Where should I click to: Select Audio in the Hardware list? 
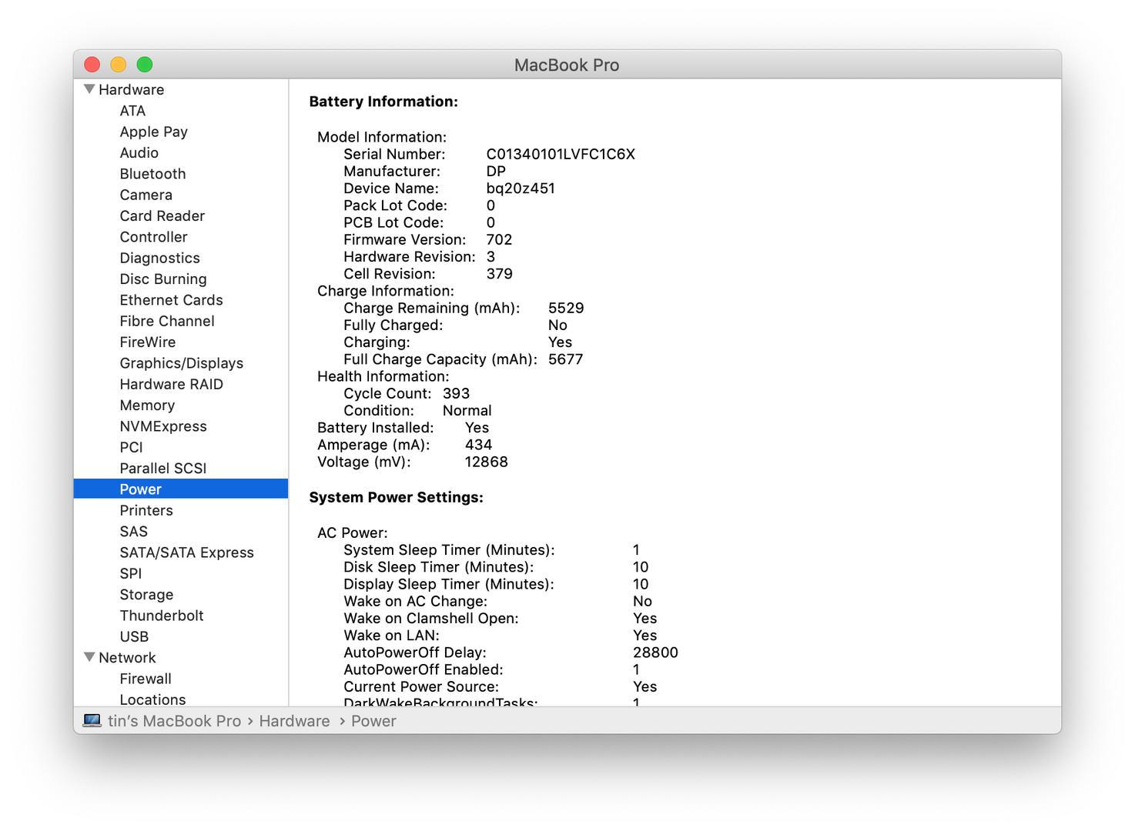tap(139, 153)
